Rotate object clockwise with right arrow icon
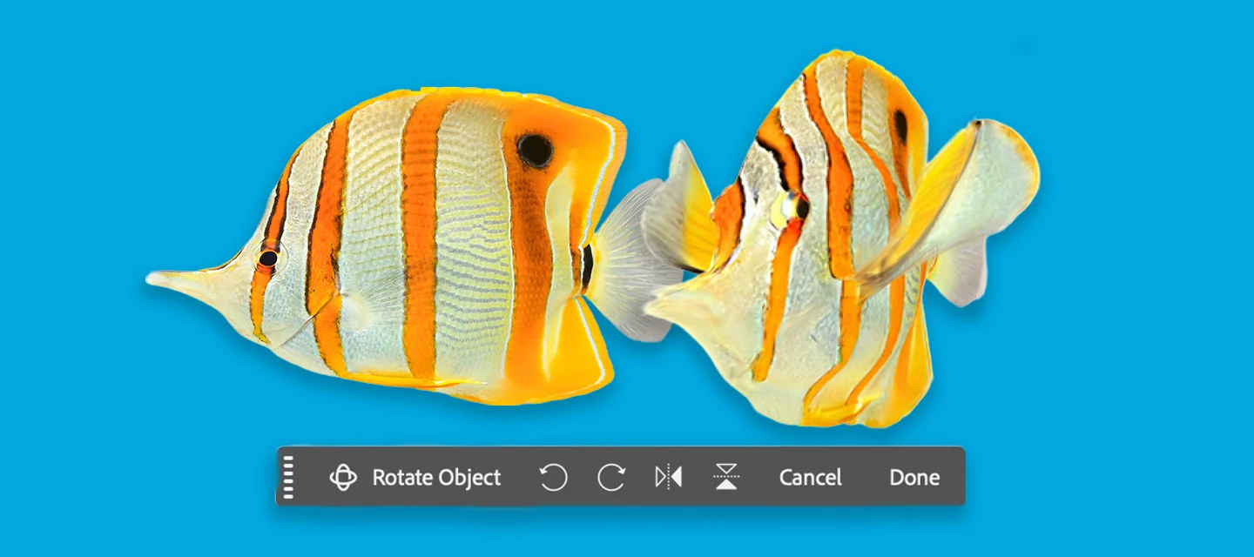The height and width of the screenshot is (557, 1254). pos(611,477)
